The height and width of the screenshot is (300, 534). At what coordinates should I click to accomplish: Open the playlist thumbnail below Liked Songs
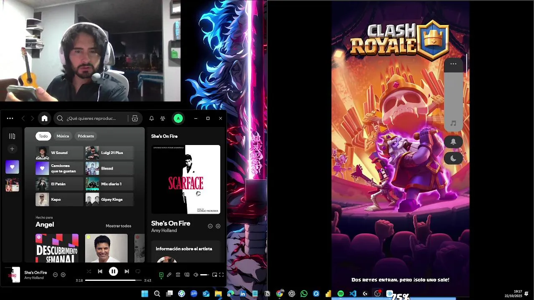click(12, 185)
